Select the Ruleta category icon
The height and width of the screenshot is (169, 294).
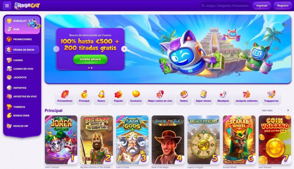pos(184,94)
